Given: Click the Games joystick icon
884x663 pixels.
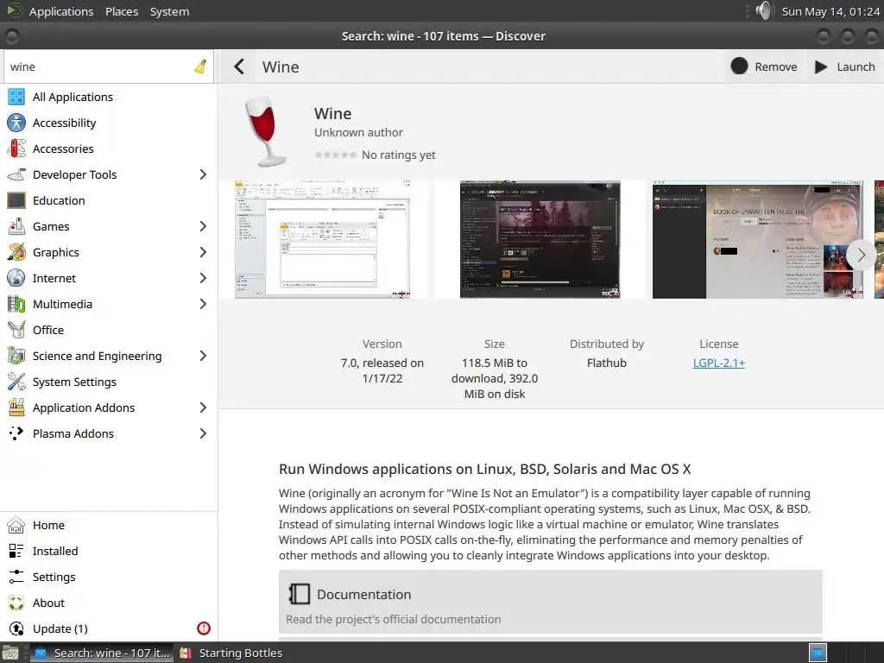Looking at the screenshot, I should pos(16,227).
